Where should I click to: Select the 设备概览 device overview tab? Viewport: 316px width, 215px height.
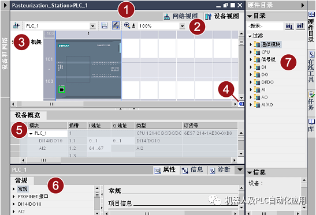[28, 115]
